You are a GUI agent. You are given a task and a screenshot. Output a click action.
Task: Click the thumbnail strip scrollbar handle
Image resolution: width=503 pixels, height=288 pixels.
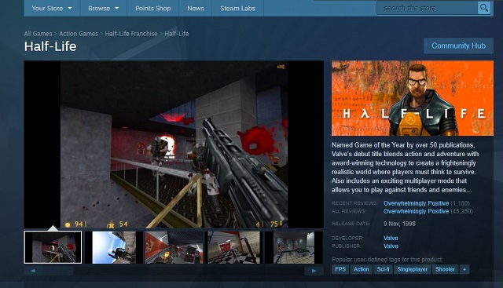click(x=57, y=271)
